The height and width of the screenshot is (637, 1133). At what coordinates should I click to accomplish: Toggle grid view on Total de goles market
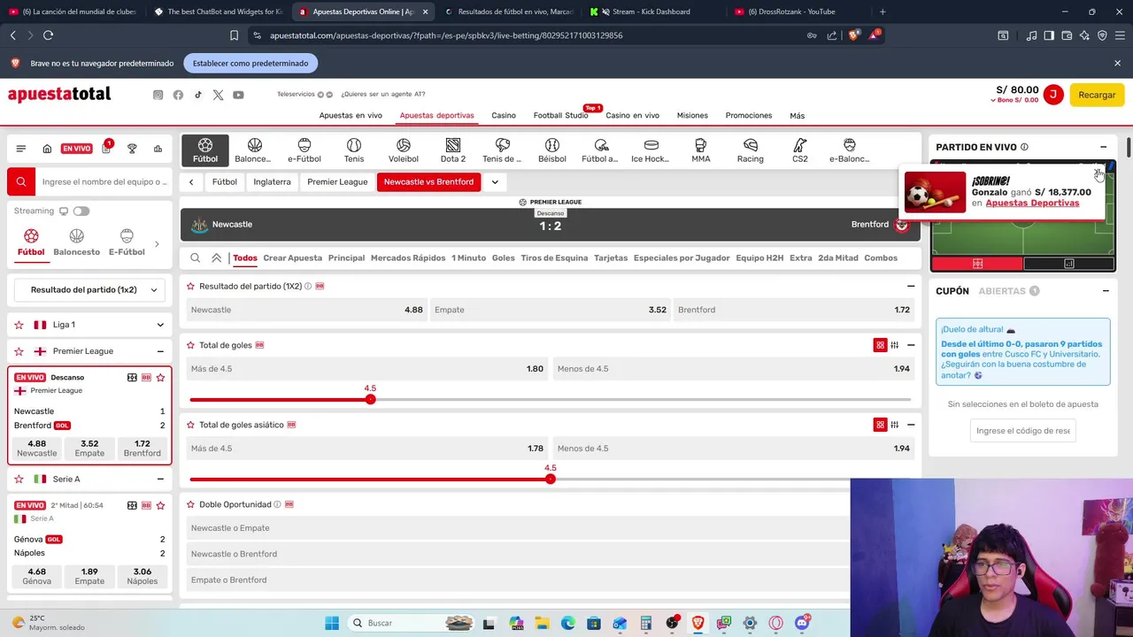[880, 345]
